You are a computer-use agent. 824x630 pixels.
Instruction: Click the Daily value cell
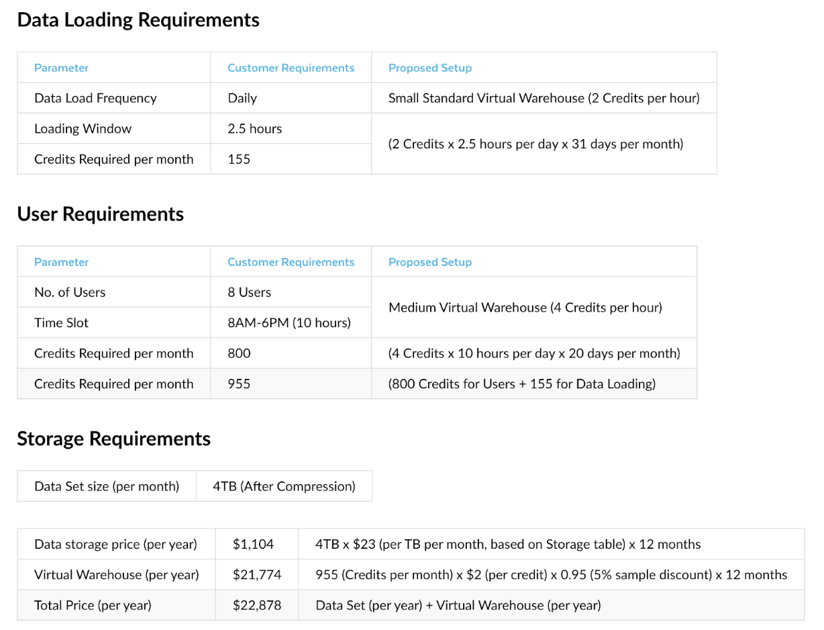point(242,97)
